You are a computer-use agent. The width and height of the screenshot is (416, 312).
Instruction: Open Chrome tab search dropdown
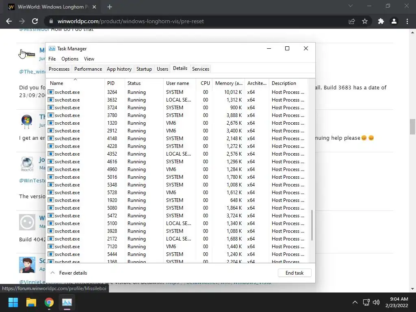click(351, 6)
